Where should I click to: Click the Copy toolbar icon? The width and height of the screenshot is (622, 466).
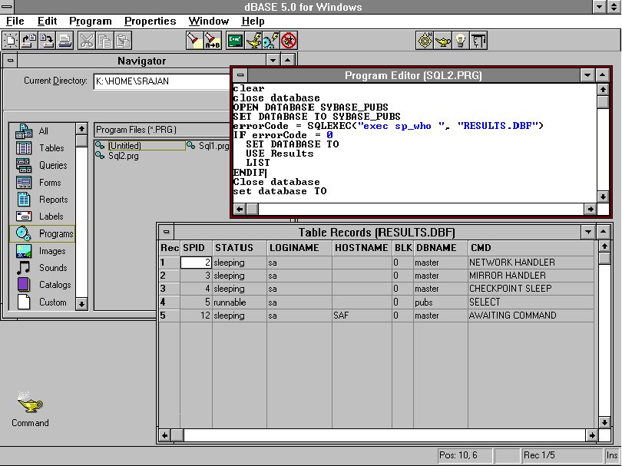pos(104,41)
